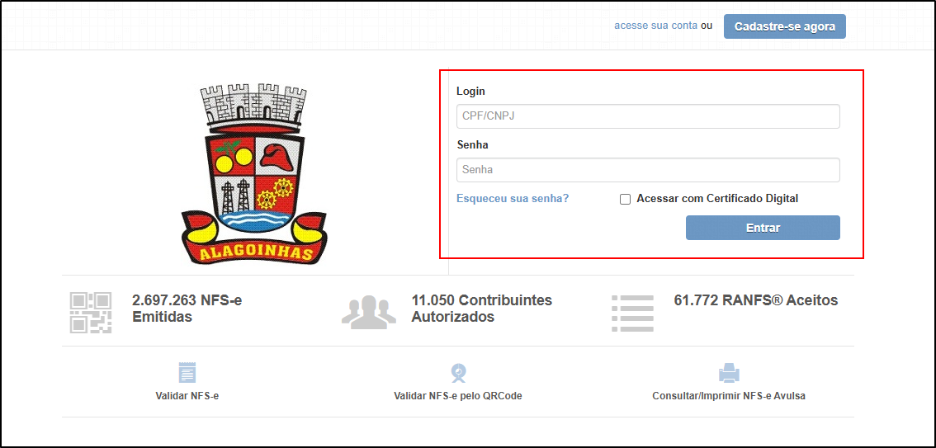Click the list icon beside RANFS Aceitos
936x448 pixels.
(x=633, y=313)
